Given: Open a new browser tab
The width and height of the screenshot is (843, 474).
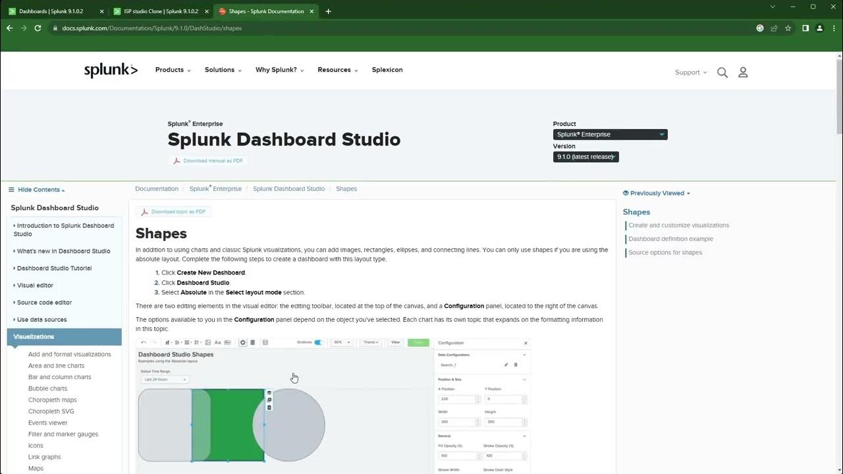Looking at the screenshot, I should (x=328, y=11).
